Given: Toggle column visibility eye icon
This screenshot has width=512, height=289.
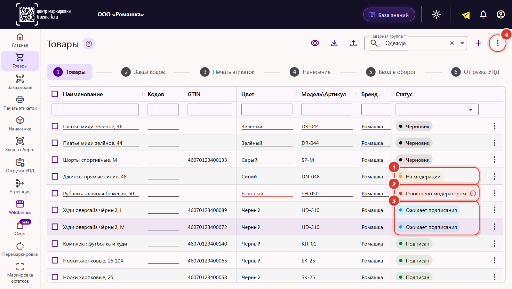Looking at the screenshot, I should [315, 43].
